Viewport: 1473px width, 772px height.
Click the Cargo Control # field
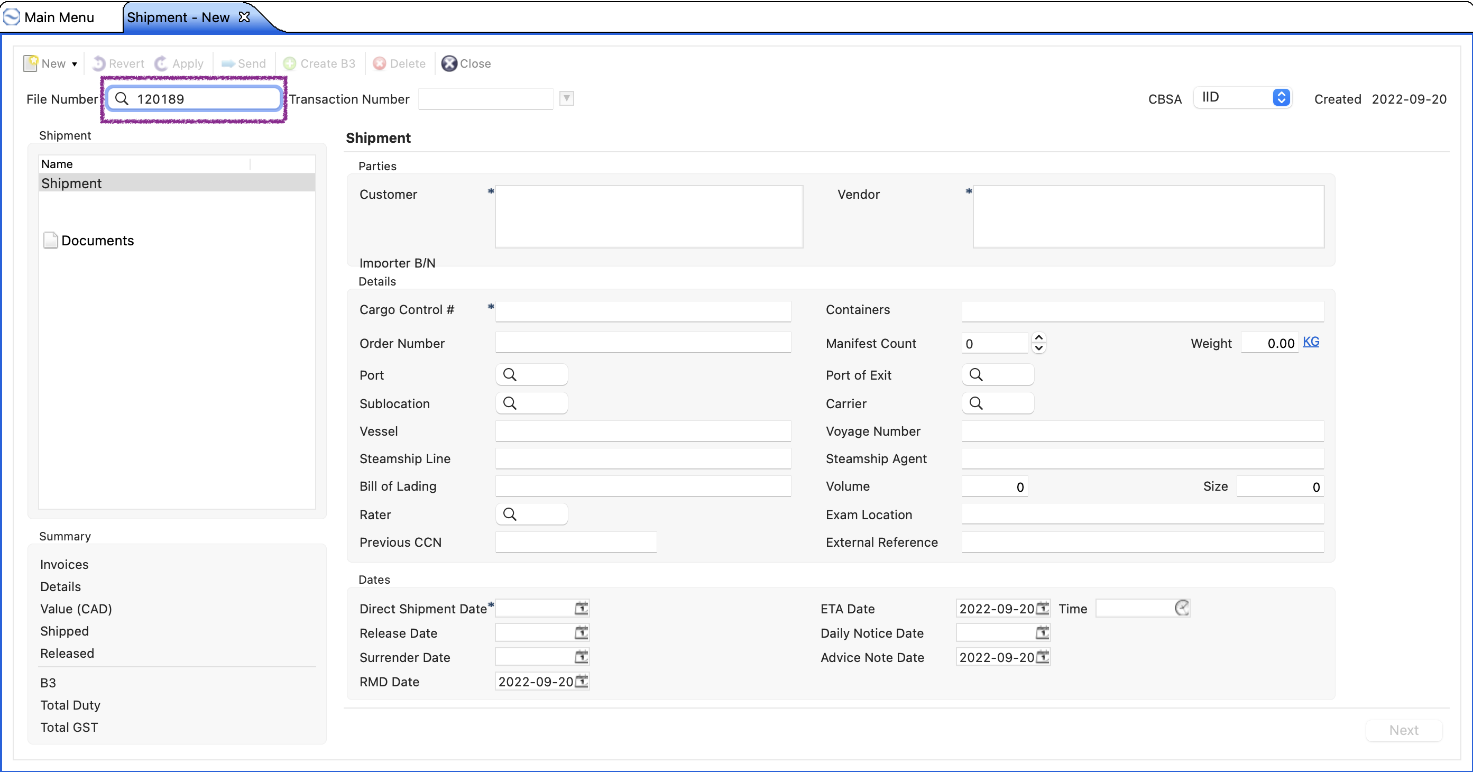[x=643, y=310]
